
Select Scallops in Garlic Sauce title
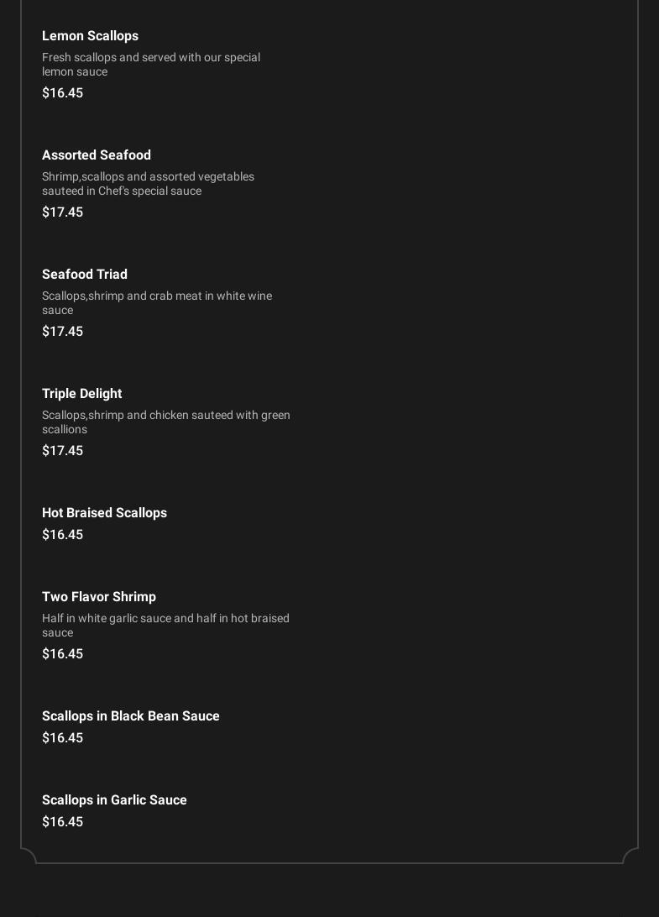pos(114,800)
